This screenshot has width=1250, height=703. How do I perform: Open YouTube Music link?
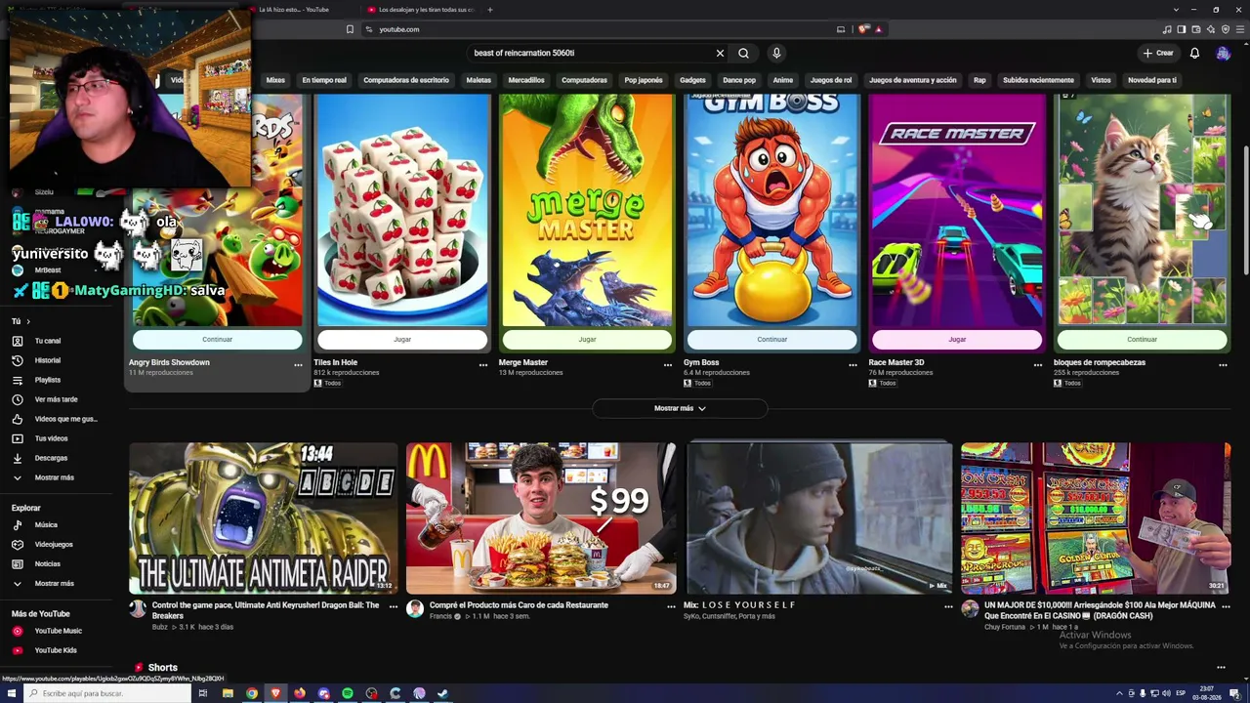(x=58, y=631)
